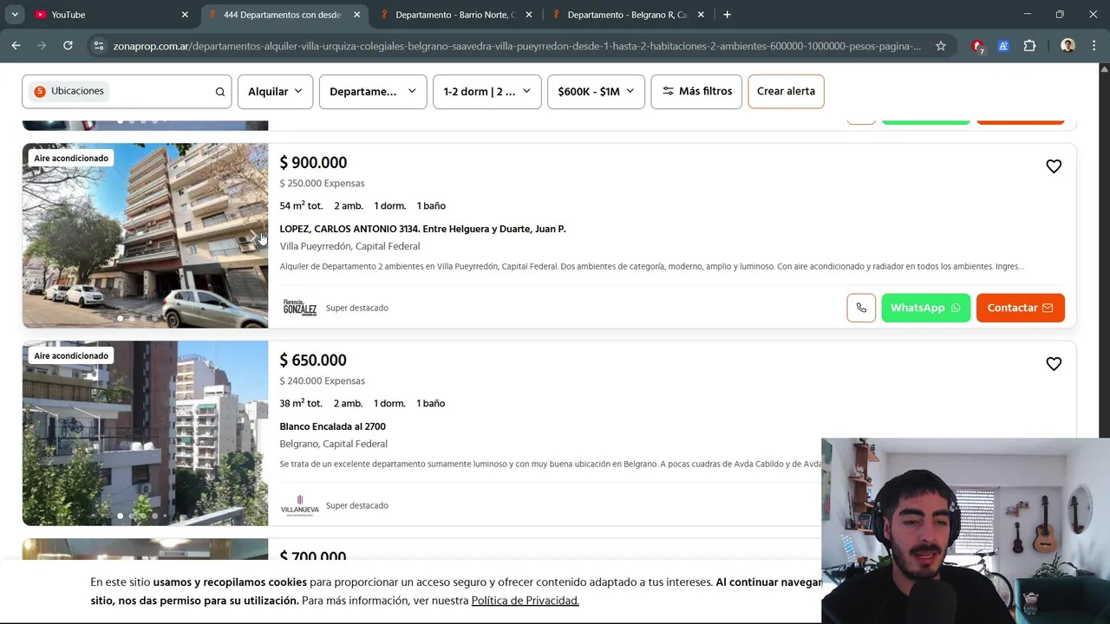Screen dimensions: 1110x624
Task: Open the Lopez, Carlos Antonio 3134 listing title
Action: 422,229
